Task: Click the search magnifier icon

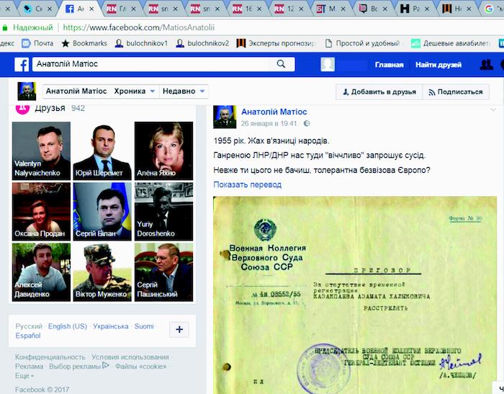Action: 281,64
